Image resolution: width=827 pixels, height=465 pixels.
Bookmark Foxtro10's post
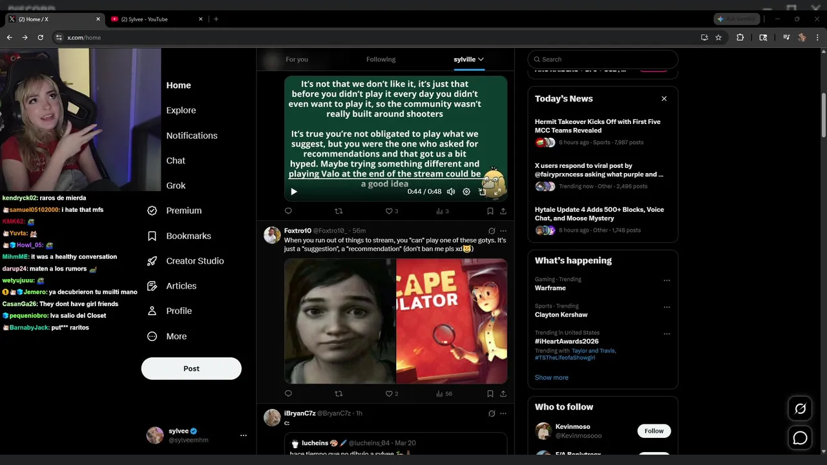point(490,393)
